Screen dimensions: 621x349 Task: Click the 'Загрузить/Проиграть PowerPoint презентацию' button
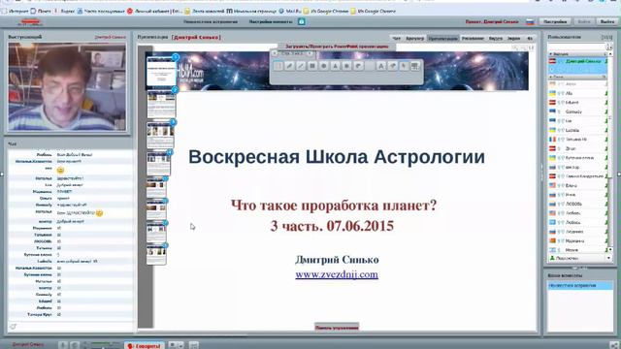click(337, 47)
